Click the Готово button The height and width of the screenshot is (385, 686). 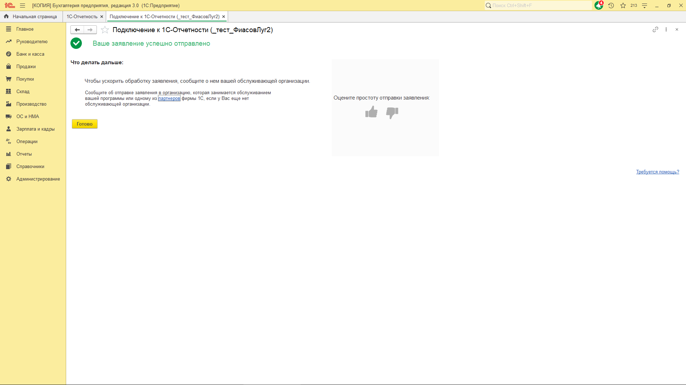point(85,124)
